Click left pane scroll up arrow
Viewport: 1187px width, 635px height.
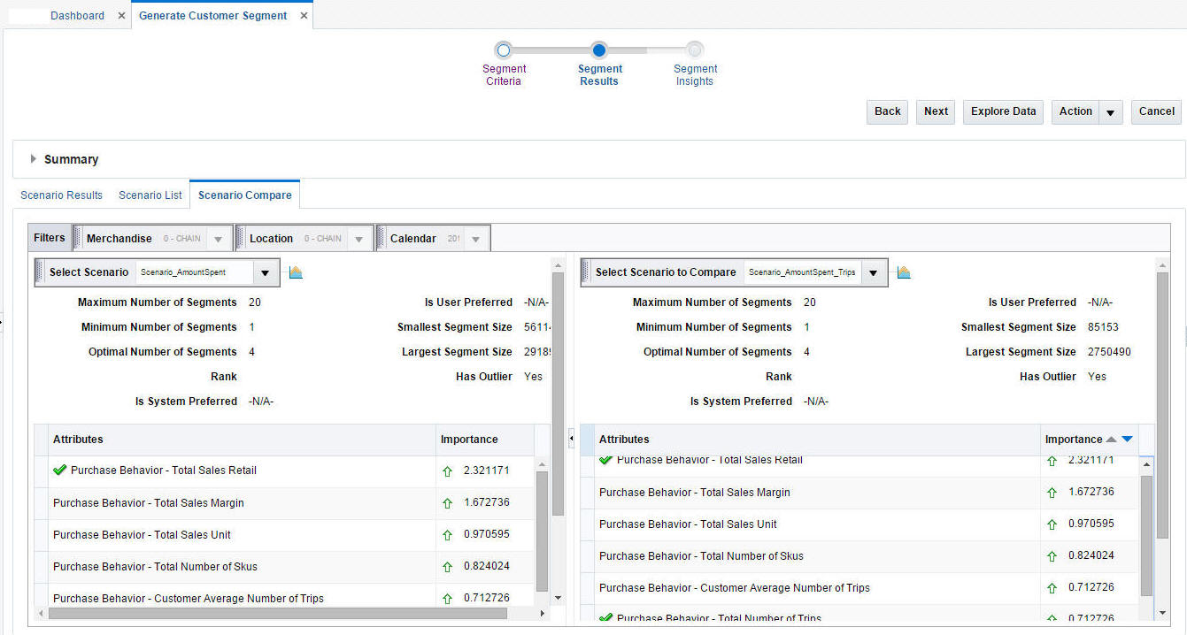[558, 264]
